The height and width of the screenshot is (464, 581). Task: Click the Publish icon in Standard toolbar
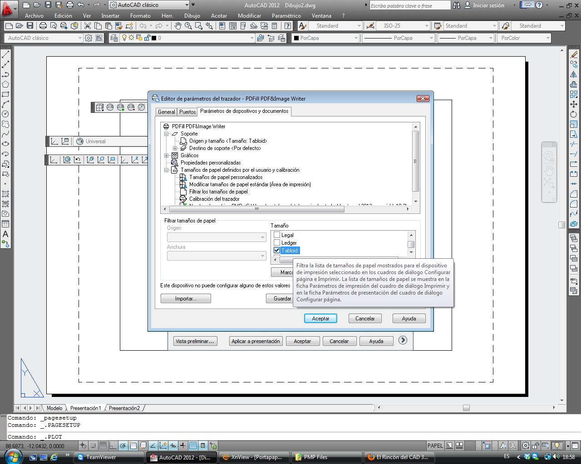(x=64, y=26)
